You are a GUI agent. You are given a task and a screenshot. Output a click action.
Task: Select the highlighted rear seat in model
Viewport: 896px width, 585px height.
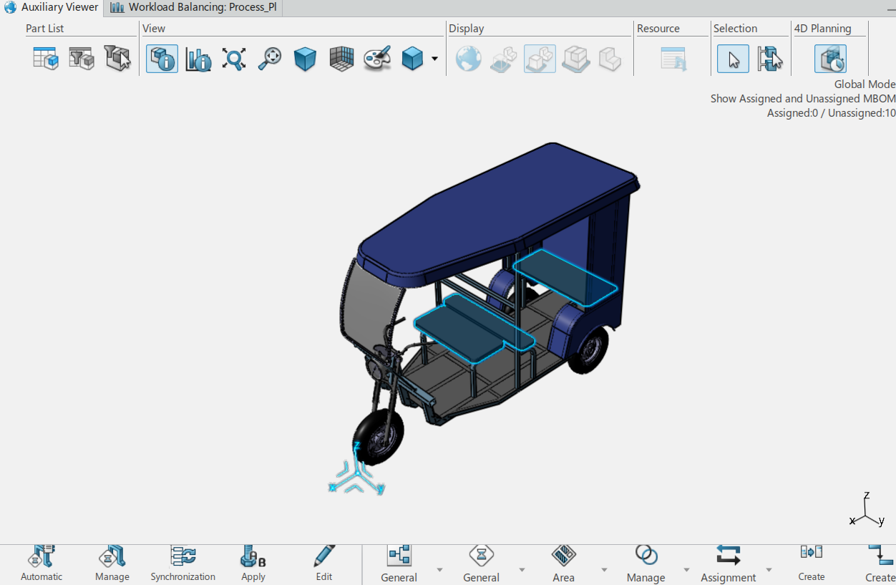[x=565, y=278]
